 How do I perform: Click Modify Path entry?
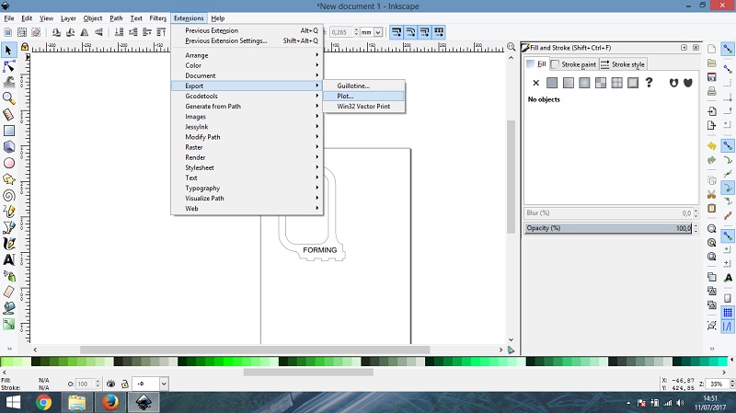click(247, 137)
